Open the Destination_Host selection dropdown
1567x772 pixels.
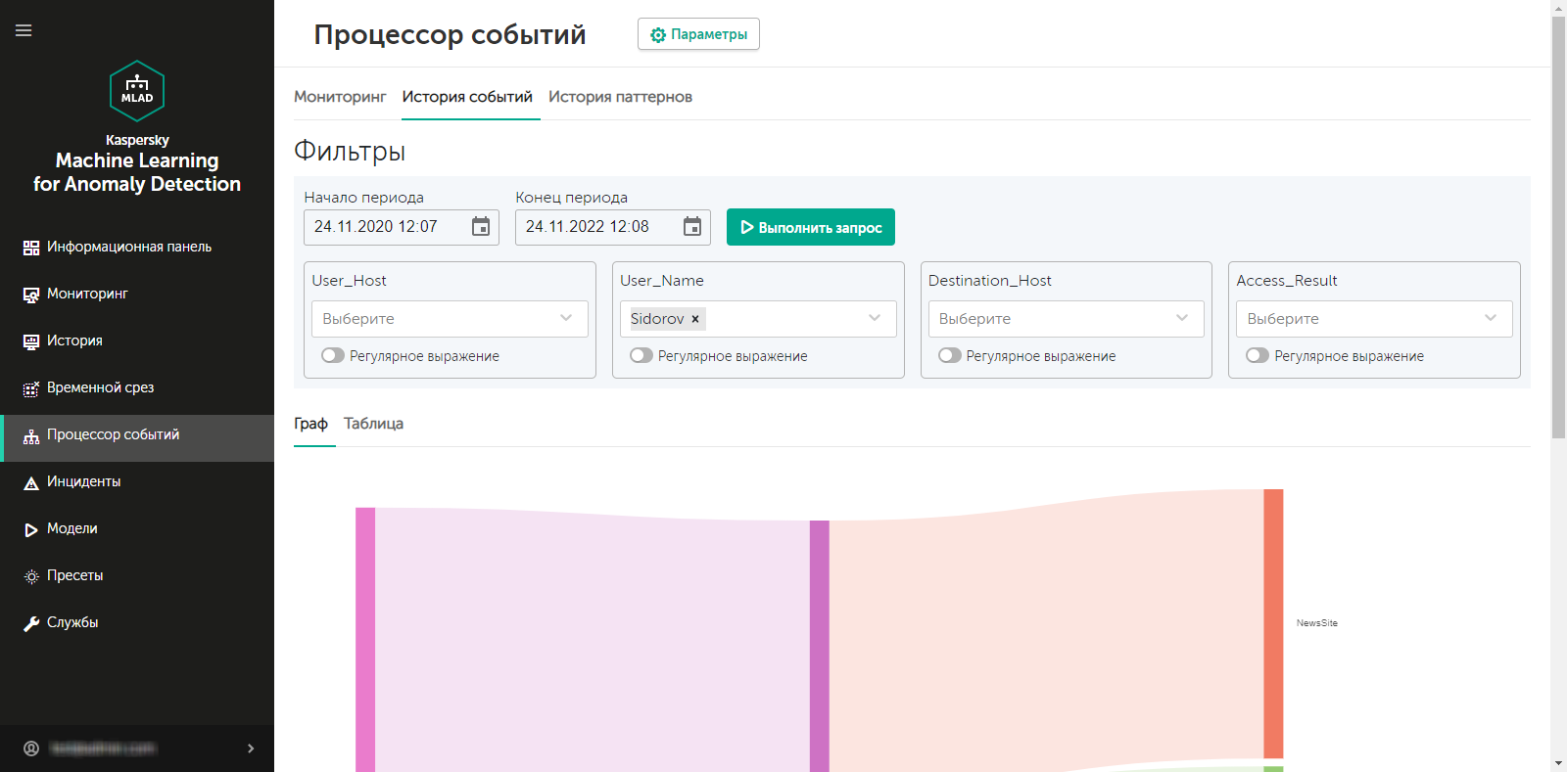(x=1182, y=318)
